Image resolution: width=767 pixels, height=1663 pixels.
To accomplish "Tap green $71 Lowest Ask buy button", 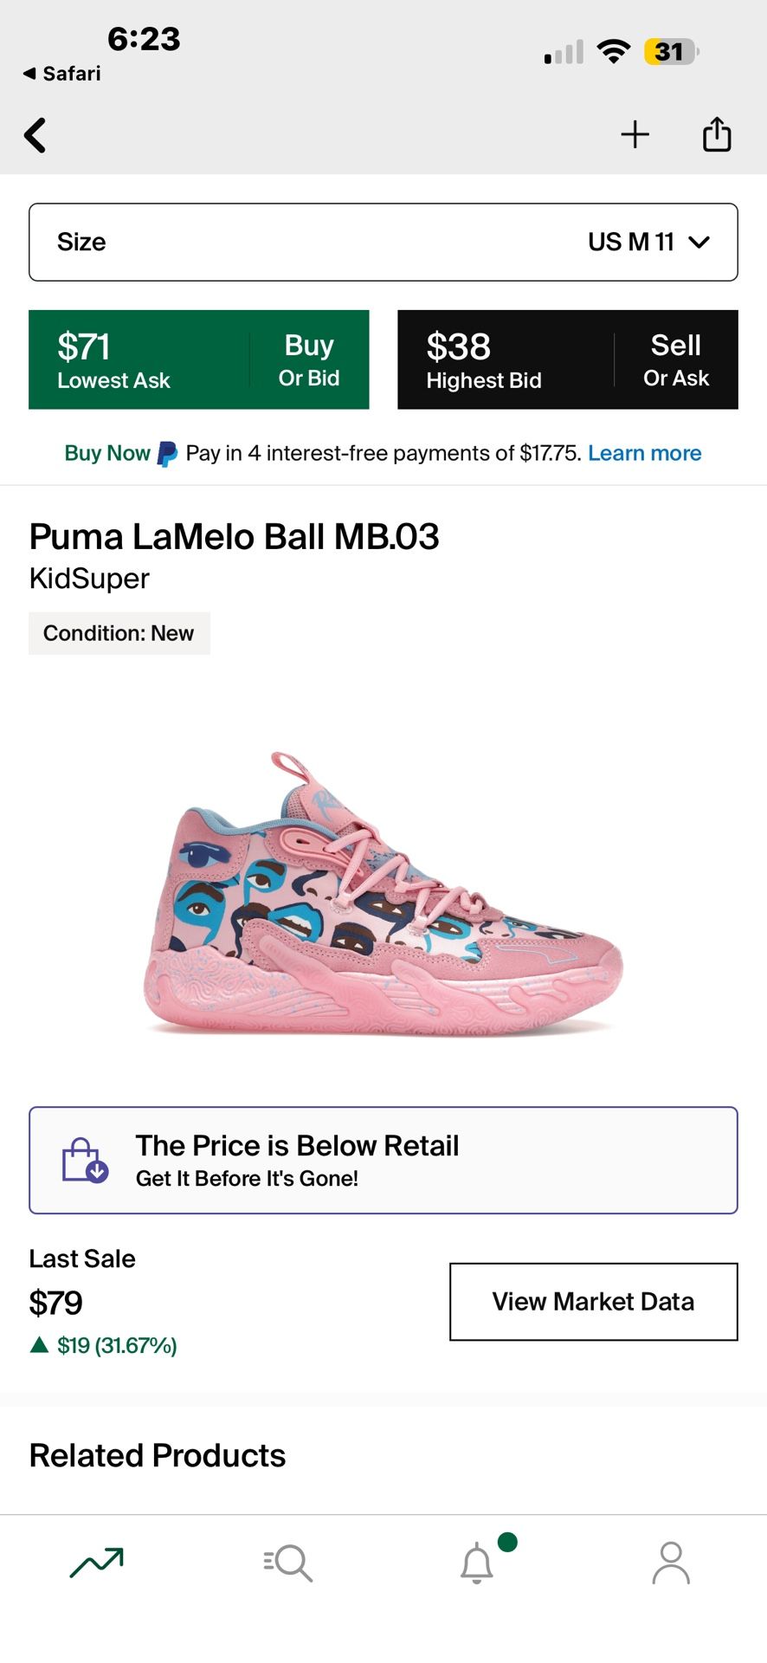I will point(198,359).
